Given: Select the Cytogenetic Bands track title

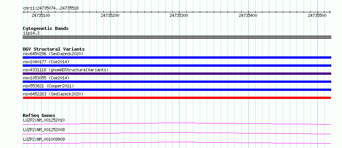Looking at the screenshot, I should [46, 28].
